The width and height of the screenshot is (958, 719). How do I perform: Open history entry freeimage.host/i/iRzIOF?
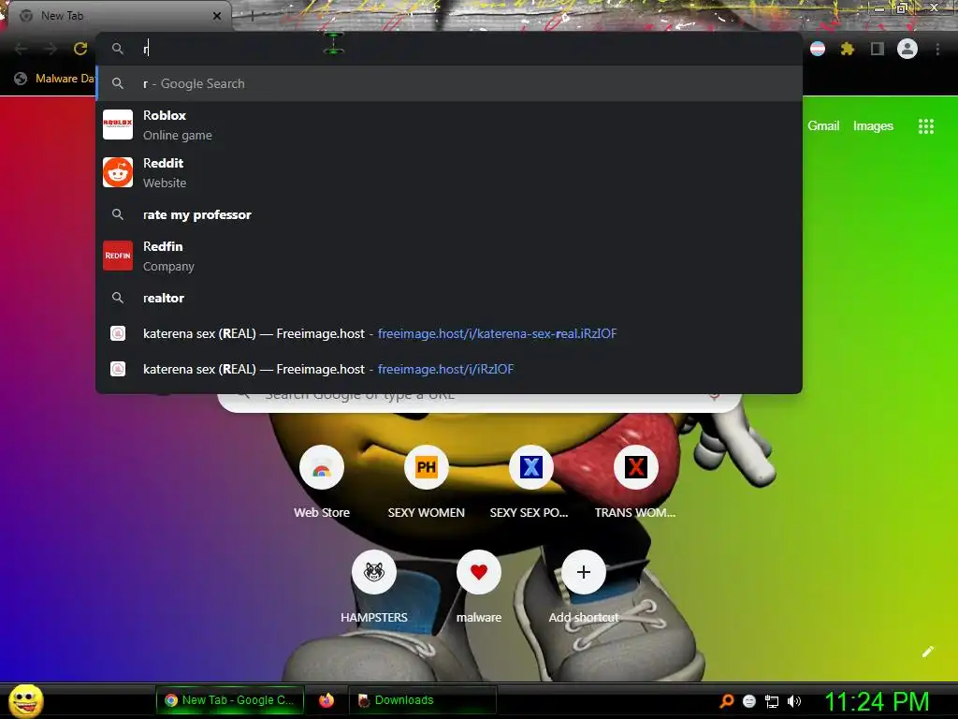click(449, 369)
